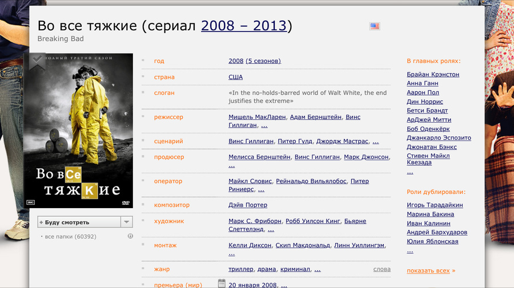This screenshot has width=514, height=288.
Task: Open composer Дэйв Портер
Action: pyautogui.click(x=248, y=205)
